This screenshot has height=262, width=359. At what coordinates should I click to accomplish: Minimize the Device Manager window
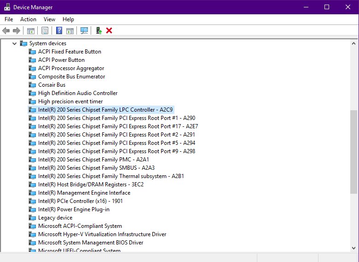coord(306,7)
